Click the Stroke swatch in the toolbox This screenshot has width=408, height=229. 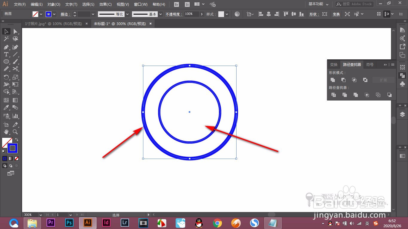[13, 148]
